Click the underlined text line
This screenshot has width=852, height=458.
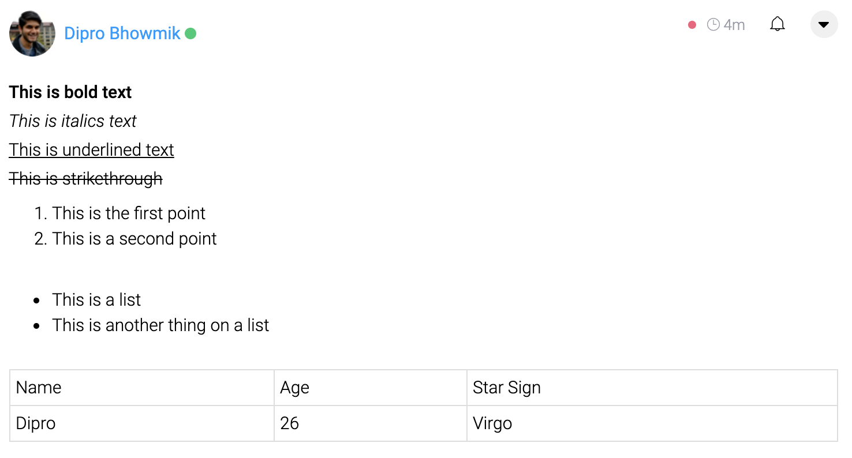pyautogui.click(x=92, y=150)
